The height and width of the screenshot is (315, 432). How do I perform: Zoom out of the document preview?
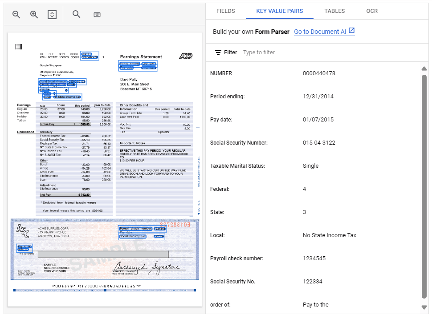pyautogui.click(x=16, y=14)
